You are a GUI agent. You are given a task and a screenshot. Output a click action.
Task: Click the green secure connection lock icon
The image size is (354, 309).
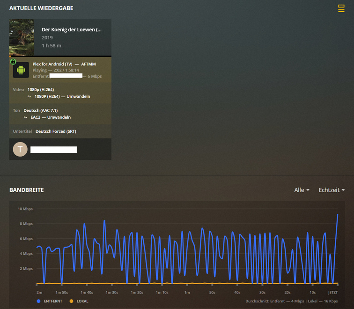click(13, 61)
